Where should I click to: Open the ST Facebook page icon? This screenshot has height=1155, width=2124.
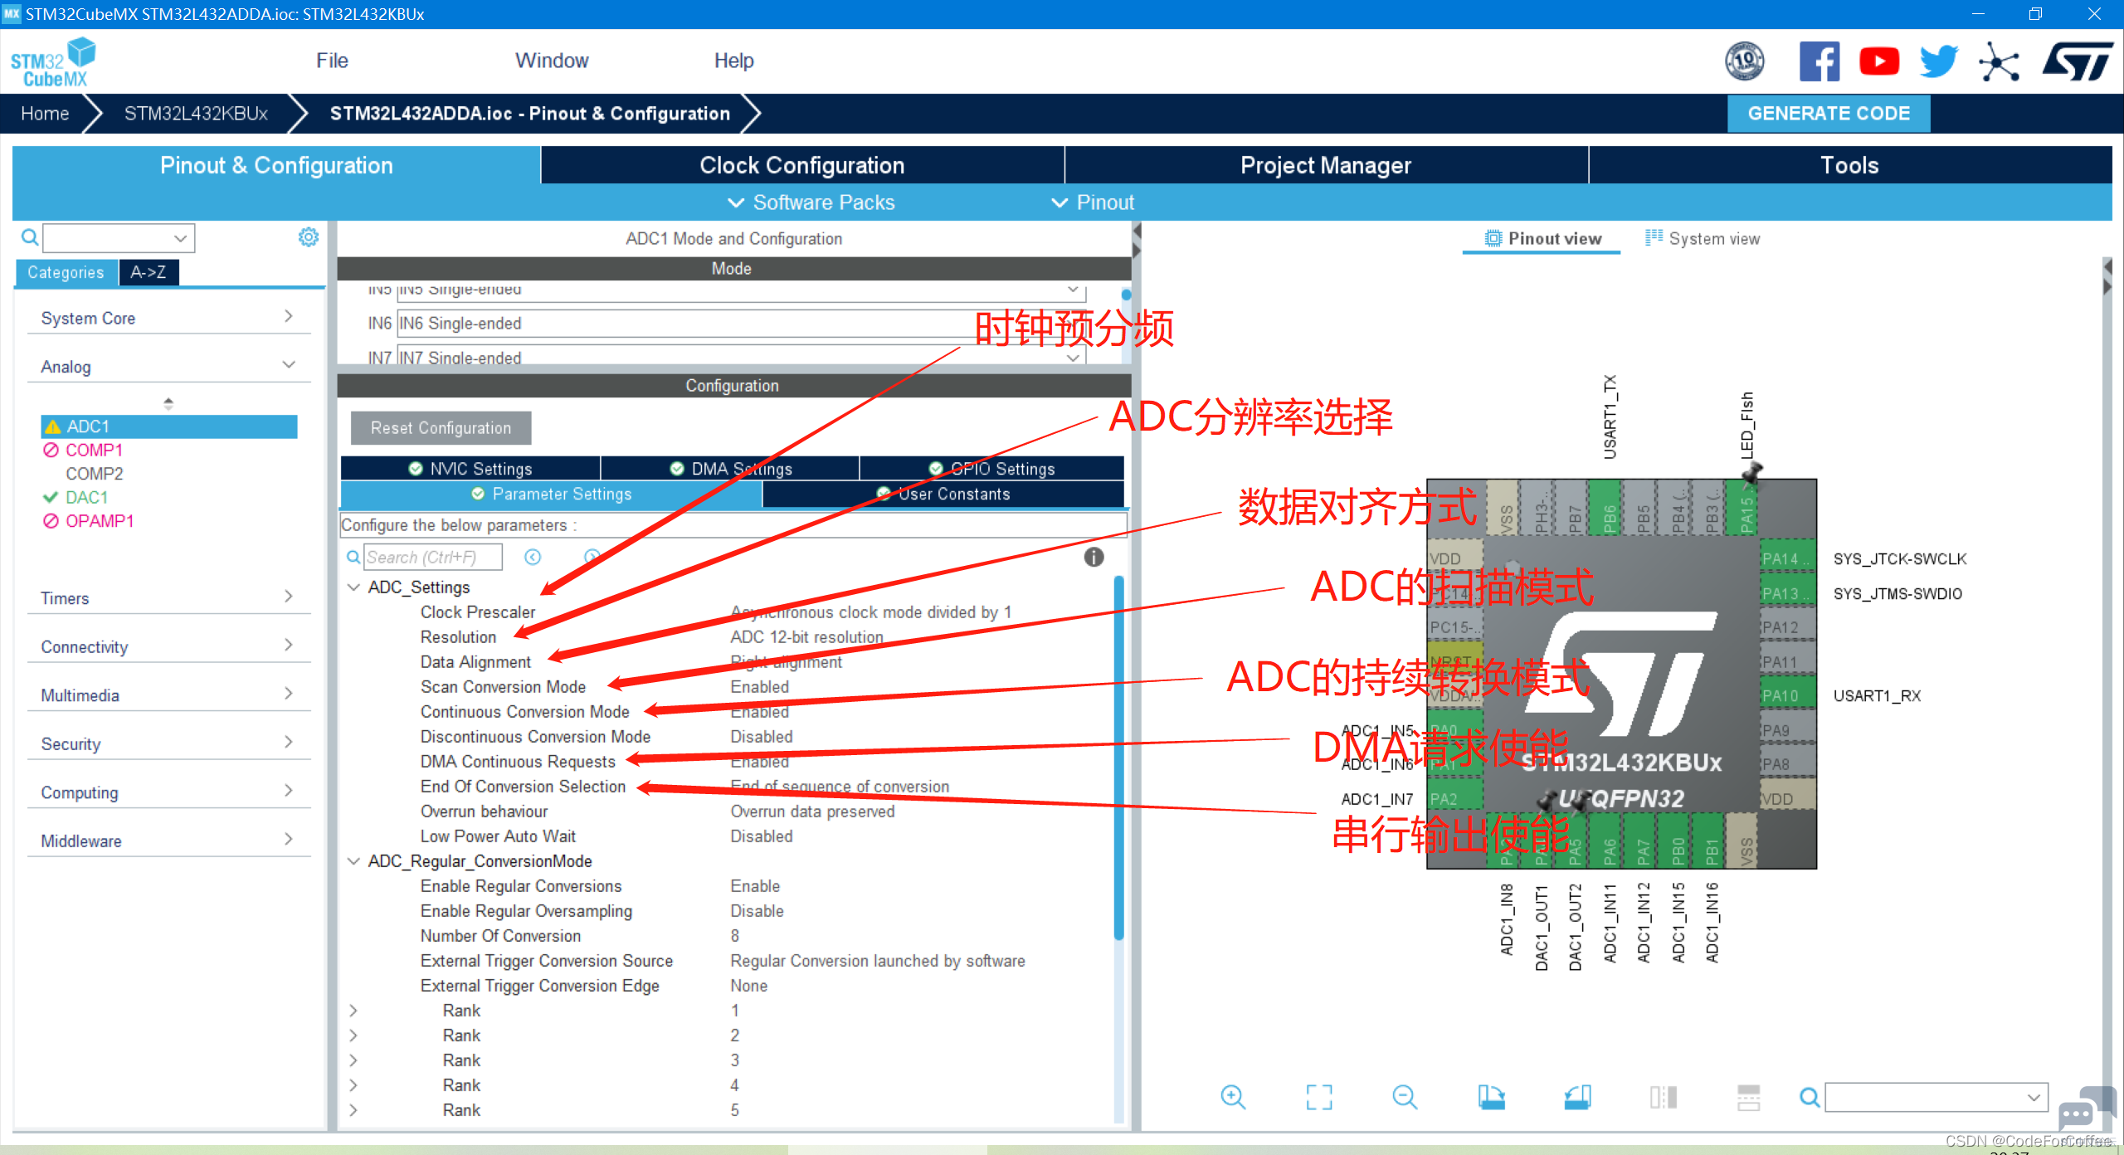[1819, 61]
